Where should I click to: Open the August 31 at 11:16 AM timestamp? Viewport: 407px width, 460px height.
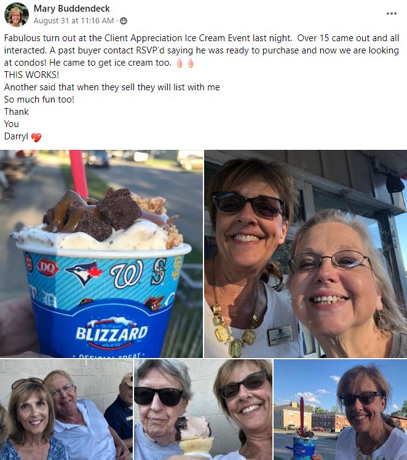[x=73, y=21]
